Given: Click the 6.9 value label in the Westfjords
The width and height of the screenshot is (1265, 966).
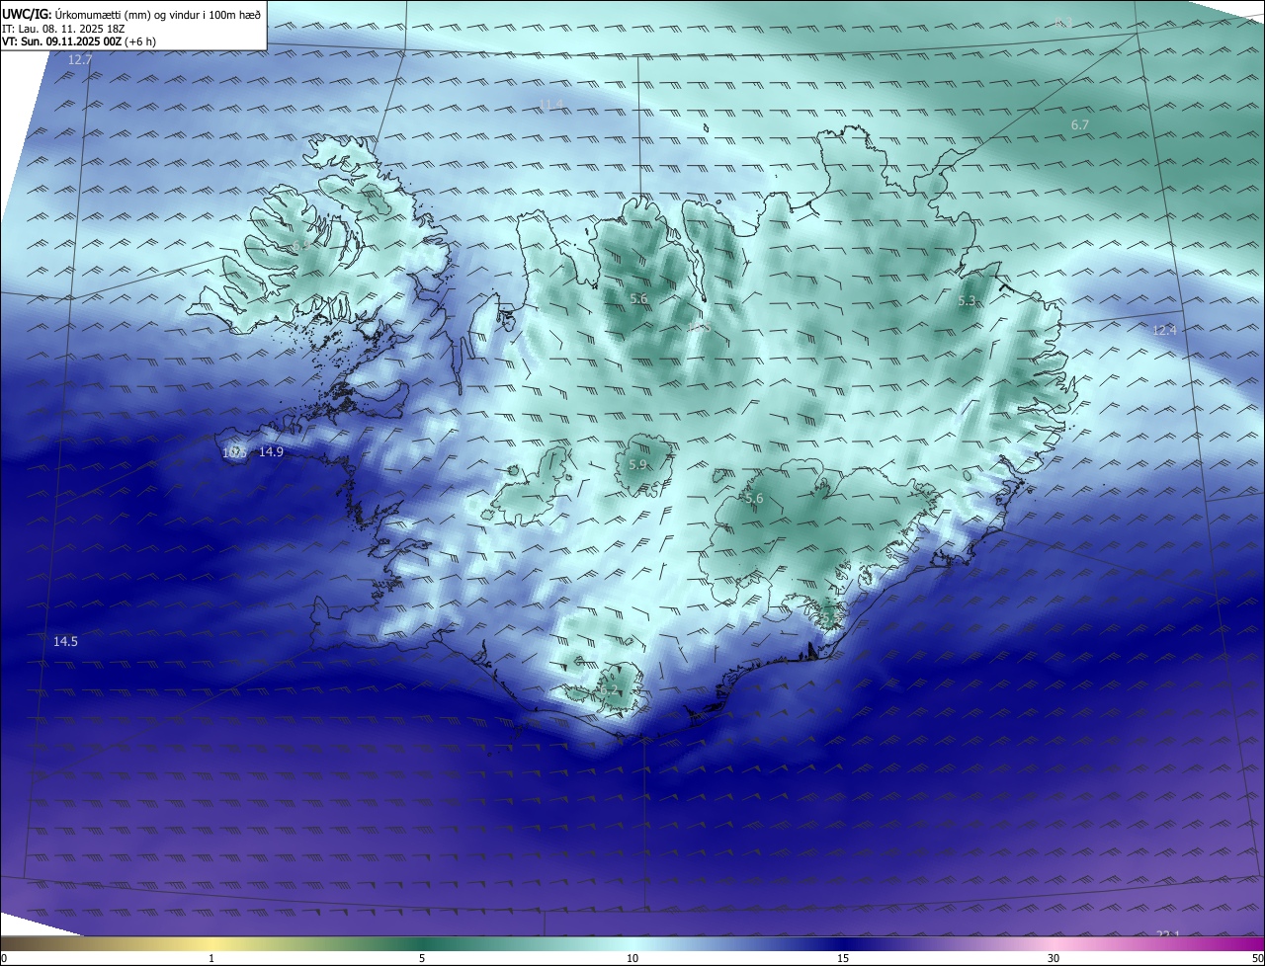Looking at the screenshot, I should (300, 245).
